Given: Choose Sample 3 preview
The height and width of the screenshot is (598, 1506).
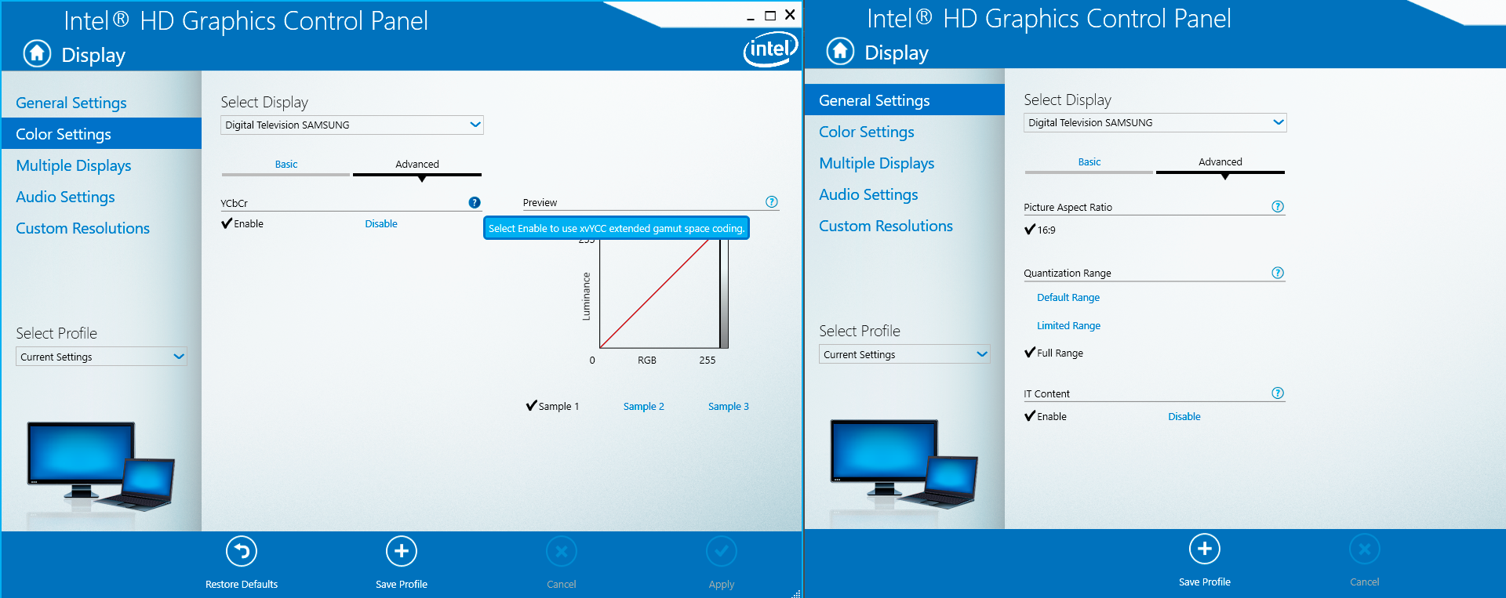Looking at the screenshot, I should tap(729, 406).
